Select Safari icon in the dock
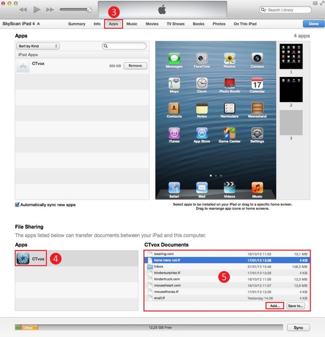 tap(174, 188)
